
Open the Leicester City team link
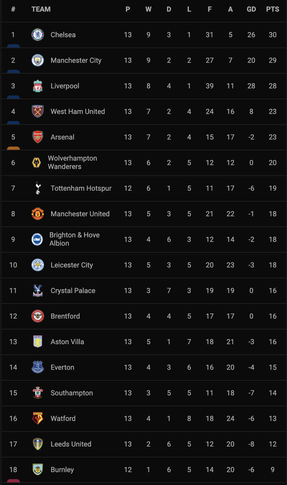click(x=72, y=265)
